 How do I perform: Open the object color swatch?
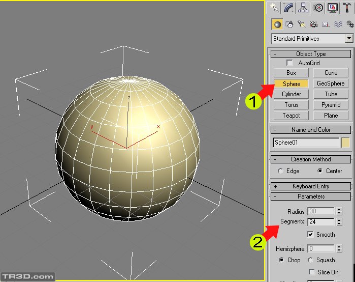point(345,143)
